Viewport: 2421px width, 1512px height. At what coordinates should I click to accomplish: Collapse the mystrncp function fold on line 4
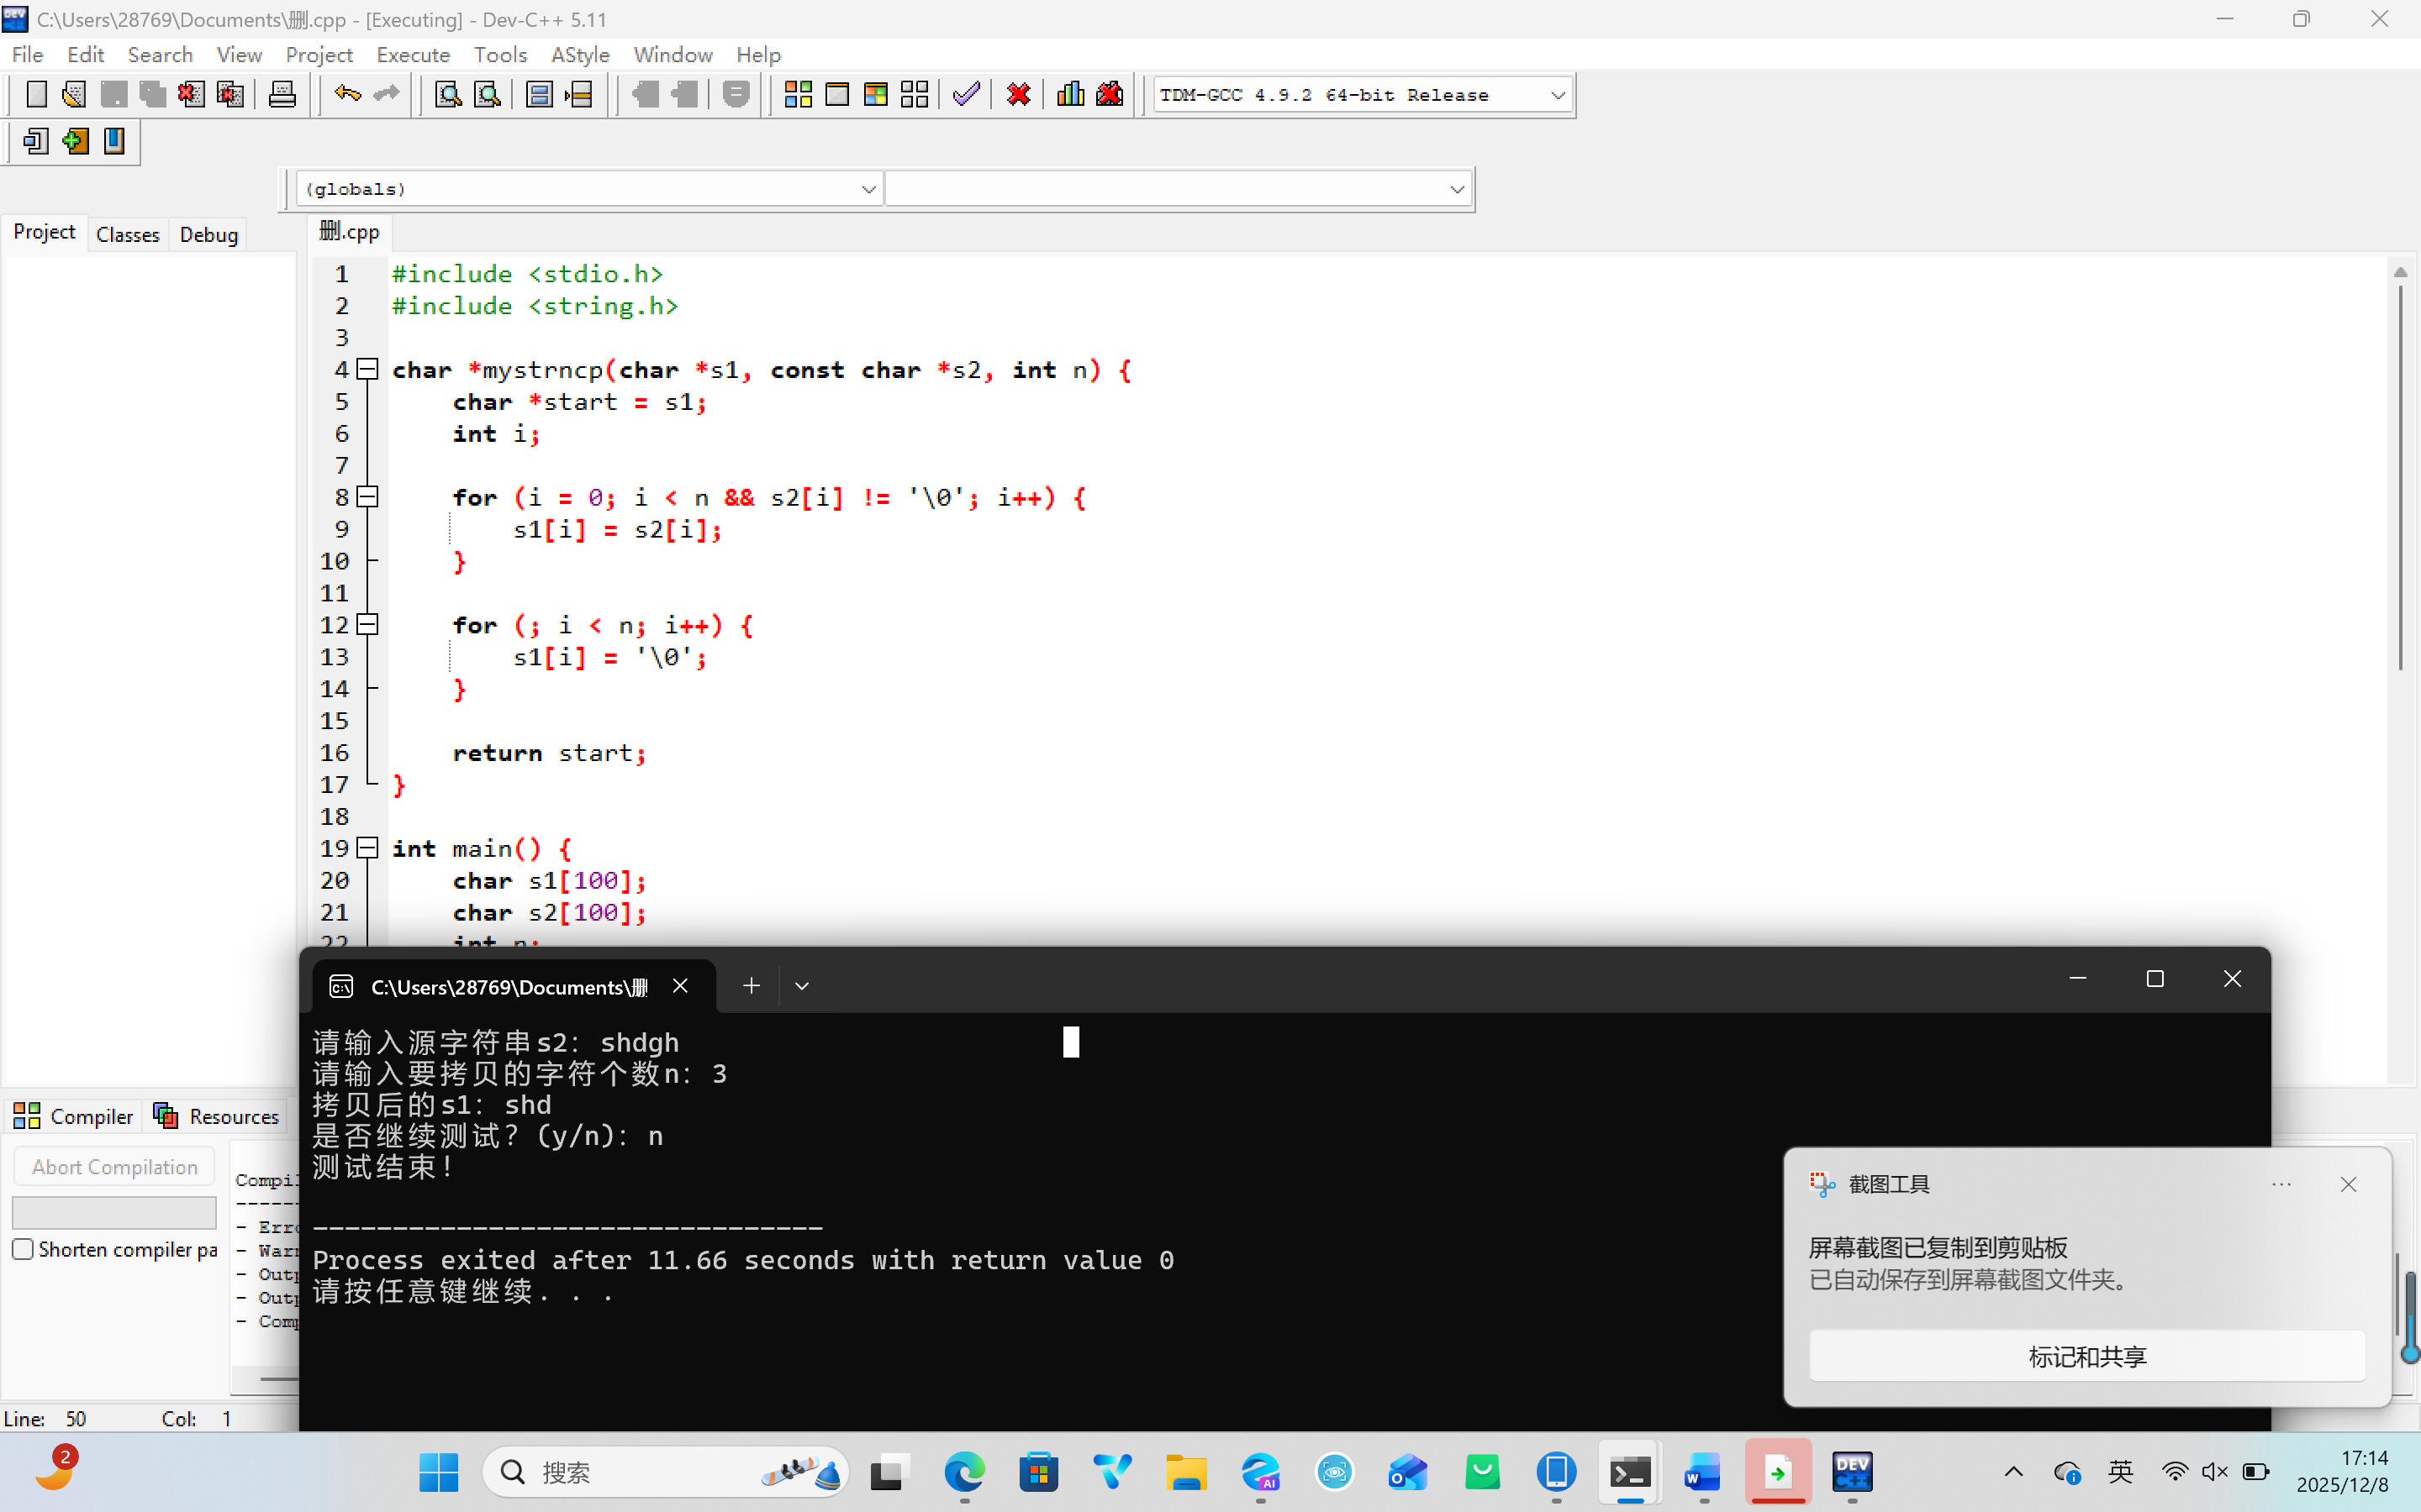coord(368,369)
